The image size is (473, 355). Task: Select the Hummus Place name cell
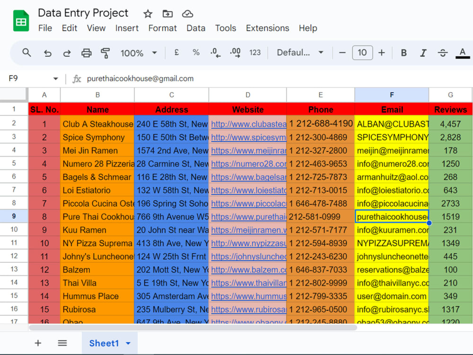coord(97,296)
